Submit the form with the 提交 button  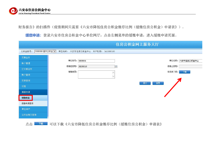click(x=145, y=83)
